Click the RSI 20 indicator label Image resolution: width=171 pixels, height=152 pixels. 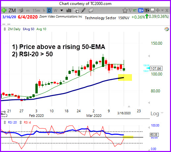click(x=12, y=123)
